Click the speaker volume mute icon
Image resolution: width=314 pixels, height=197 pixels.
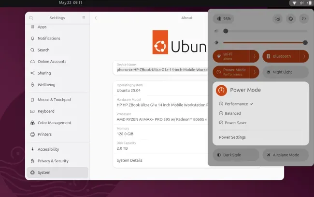click(x=216, y=31)
